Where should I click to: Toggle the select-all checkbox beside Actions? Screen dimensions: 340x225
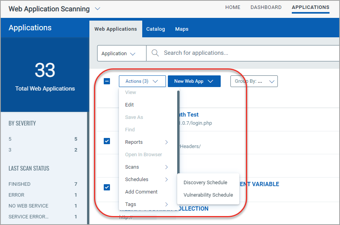tap(107, 81)
